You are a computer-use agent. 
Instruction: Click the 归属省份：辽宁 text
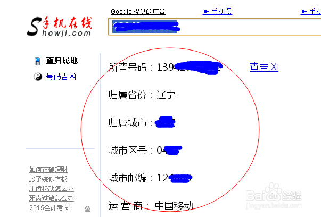(x=142, y=95)
